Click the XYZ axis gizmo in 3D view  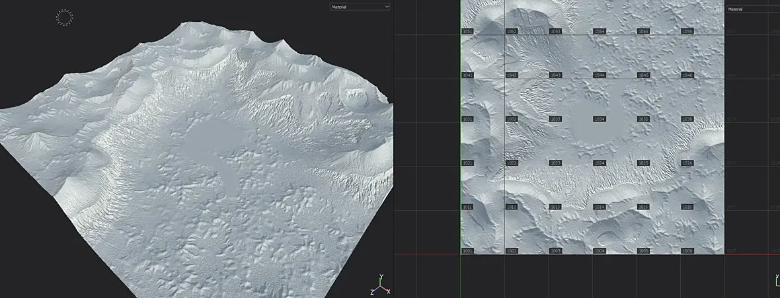[x=380, y=285]
